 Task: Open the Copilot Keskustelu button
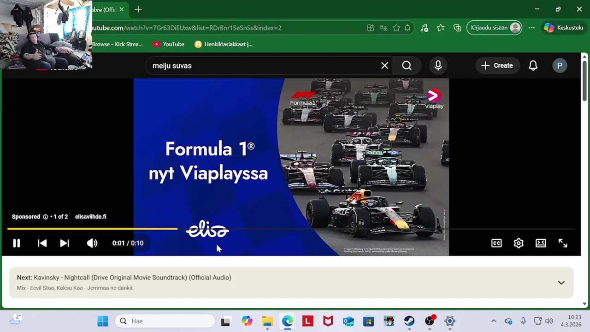(564, 28)
